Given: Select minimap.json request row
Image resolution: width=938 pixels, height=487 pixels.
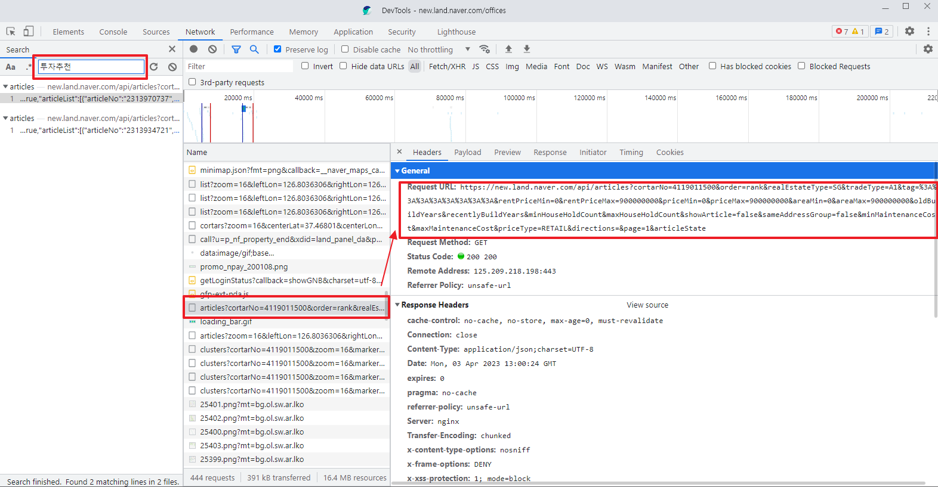Looking at the screenshot, I should pos(286,170).
